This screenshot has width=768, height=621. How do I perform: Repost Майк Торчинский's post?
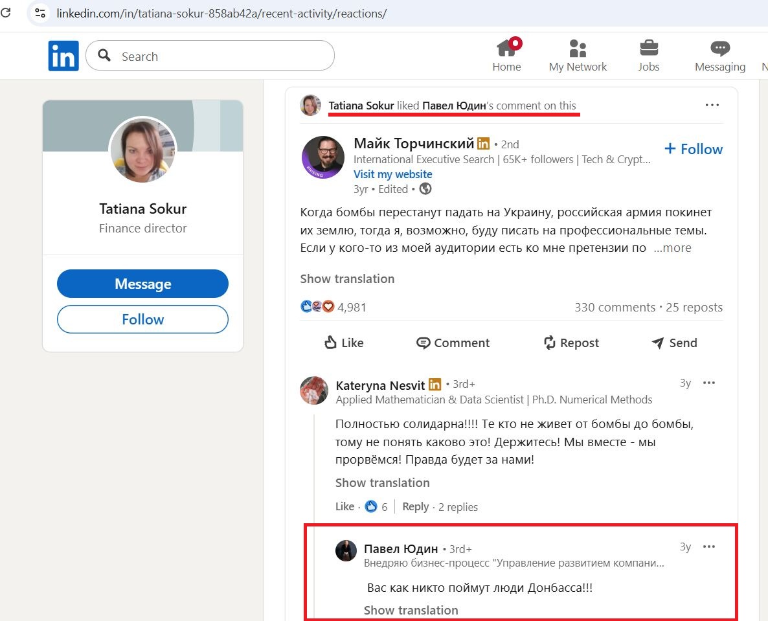[571, 343]
